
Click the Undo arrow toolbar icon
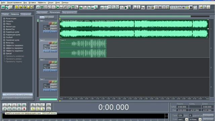(38, 7)
